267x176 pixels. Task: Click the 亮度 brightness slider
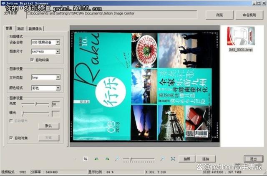35,103
